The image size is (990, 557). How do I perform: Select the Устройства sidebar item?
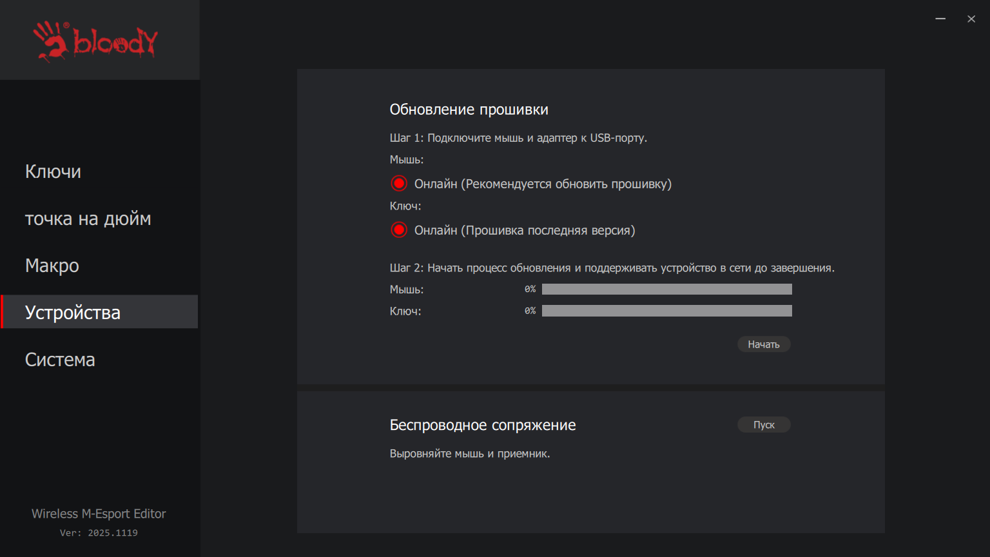tap(73, 313)
